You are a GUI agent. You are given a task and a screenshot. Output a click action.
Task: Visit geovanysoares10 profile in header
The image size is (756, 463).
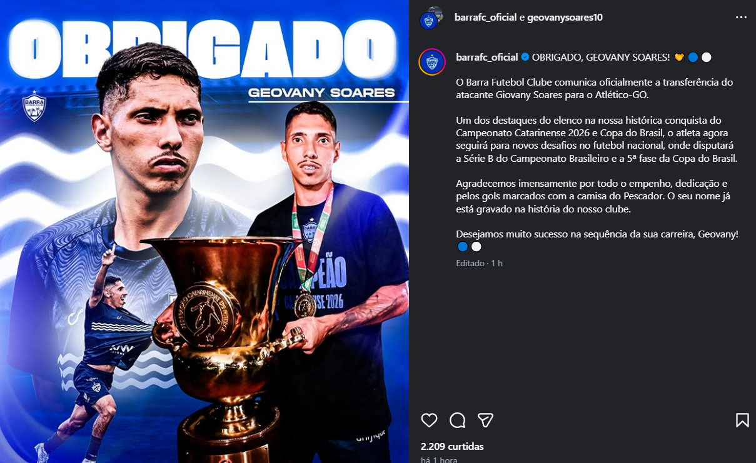(565, 17)
